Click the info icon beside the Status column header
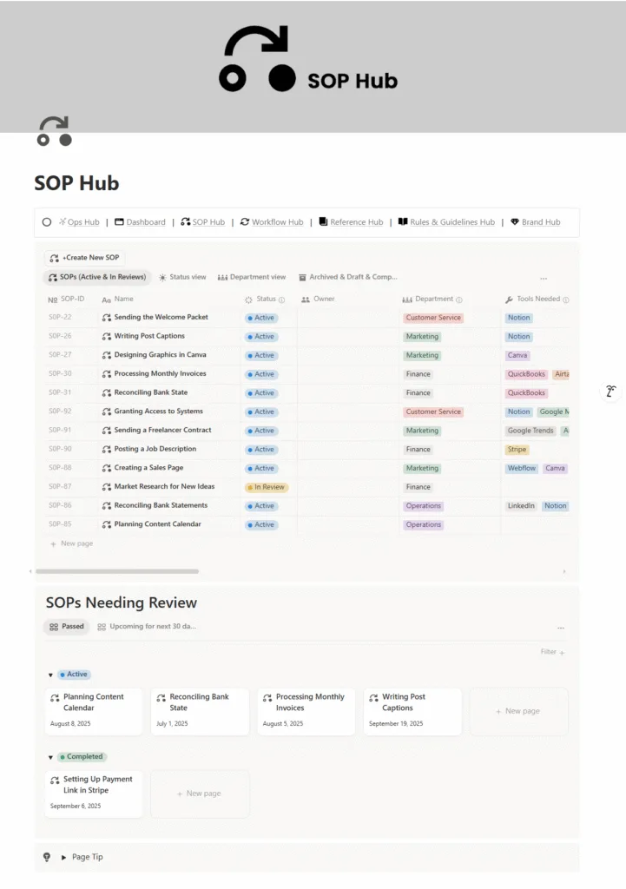This screenshot has width=626, height=889. pos(281,300)
